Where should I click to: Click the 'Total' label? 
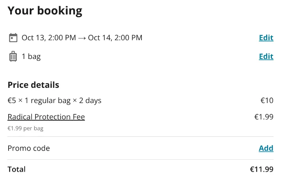16,169
